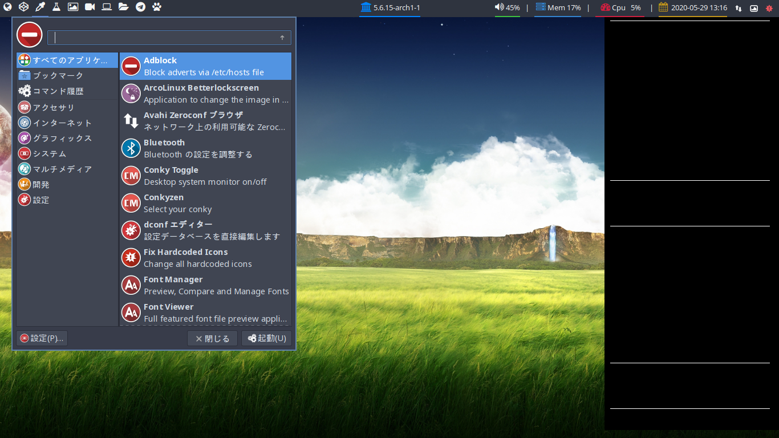Click the globe workspace icon in panel
This screenshot has height=438, width=779.
point(7,7)
